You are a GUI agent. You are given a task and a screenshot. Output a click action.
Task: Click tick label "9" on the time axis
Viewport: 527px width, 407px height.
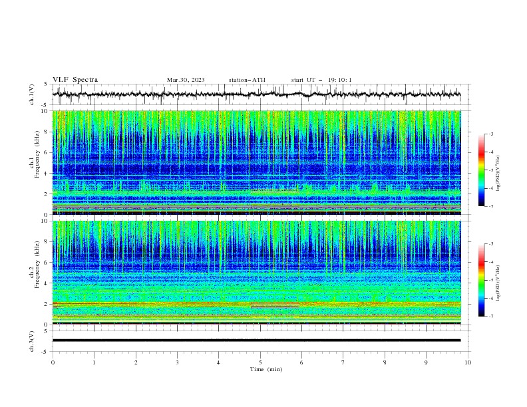click(426, 362)
